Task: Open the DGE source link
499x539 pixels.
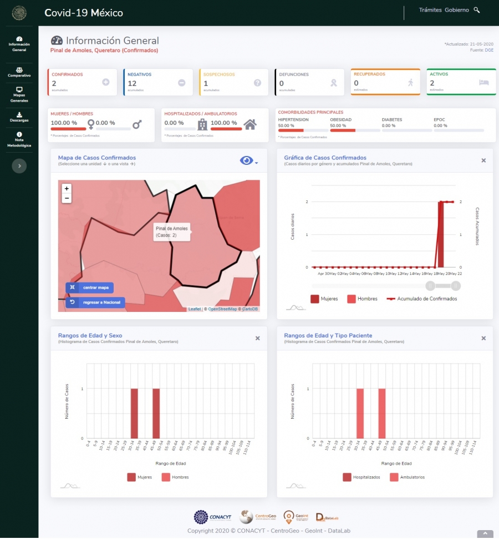Action: point(489,50)
